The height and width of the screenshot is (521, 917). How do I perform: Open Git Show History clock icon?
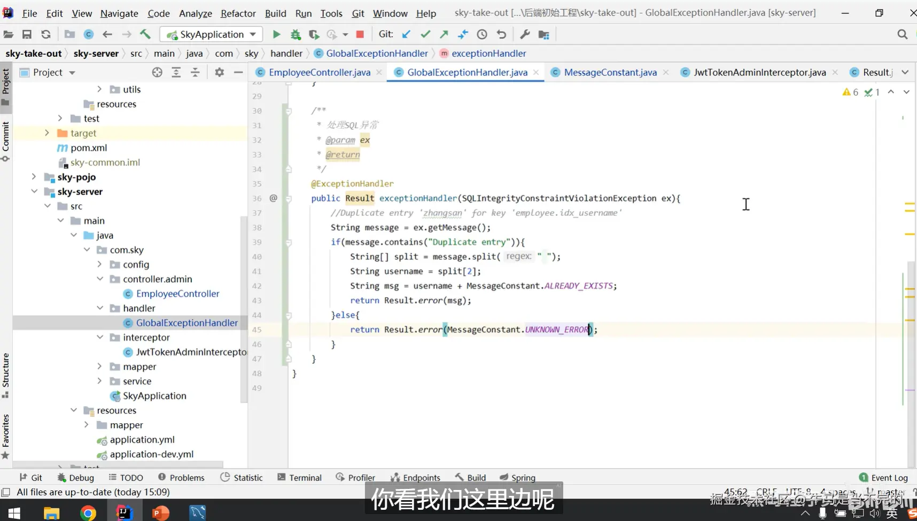point(482,35)
